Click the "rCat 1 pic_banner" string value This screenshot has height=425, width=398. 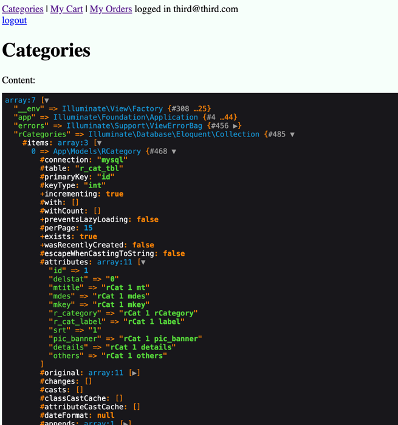pos(160,339)
